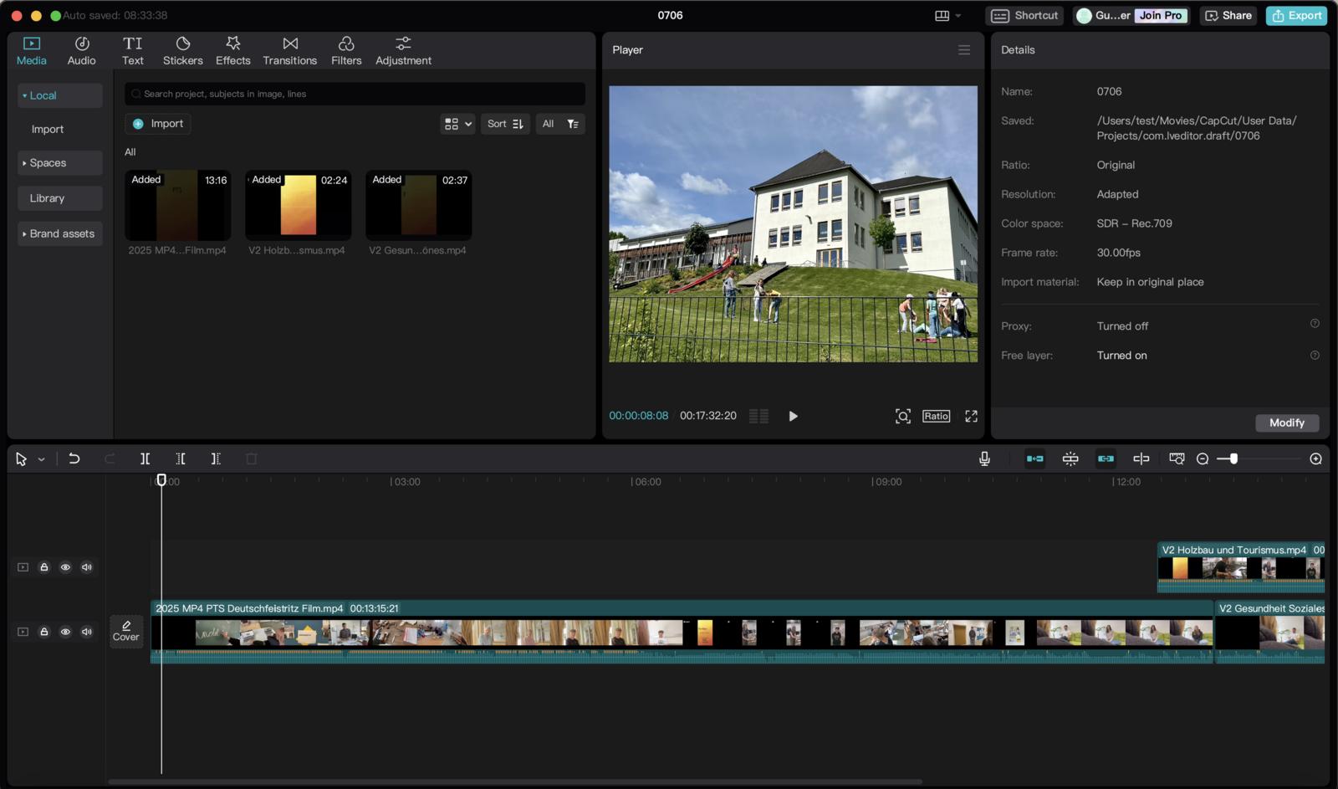
Task: Click the player fullscreen expand icon
Action: click(971, 416)
